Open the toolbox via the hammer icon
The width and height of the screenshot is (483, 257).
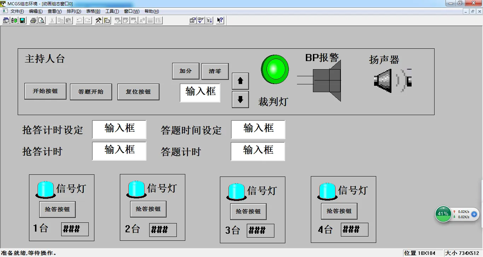tap(98, 20)
